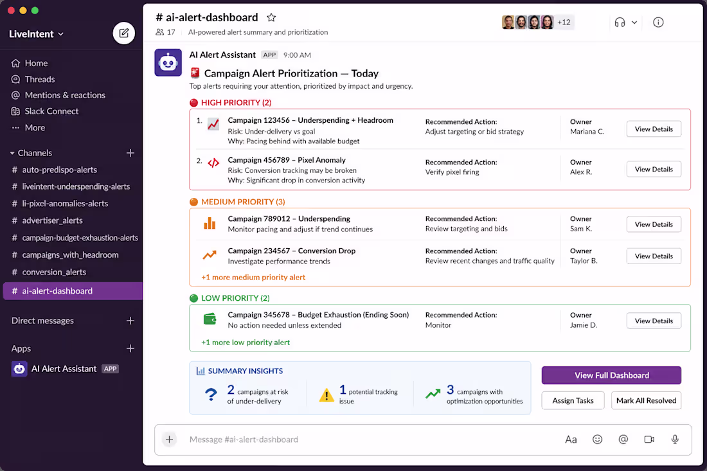707x471 pixels.
Task: Open attachment plus button in message box
Action: pyautogui.click(x=169, y=439)
